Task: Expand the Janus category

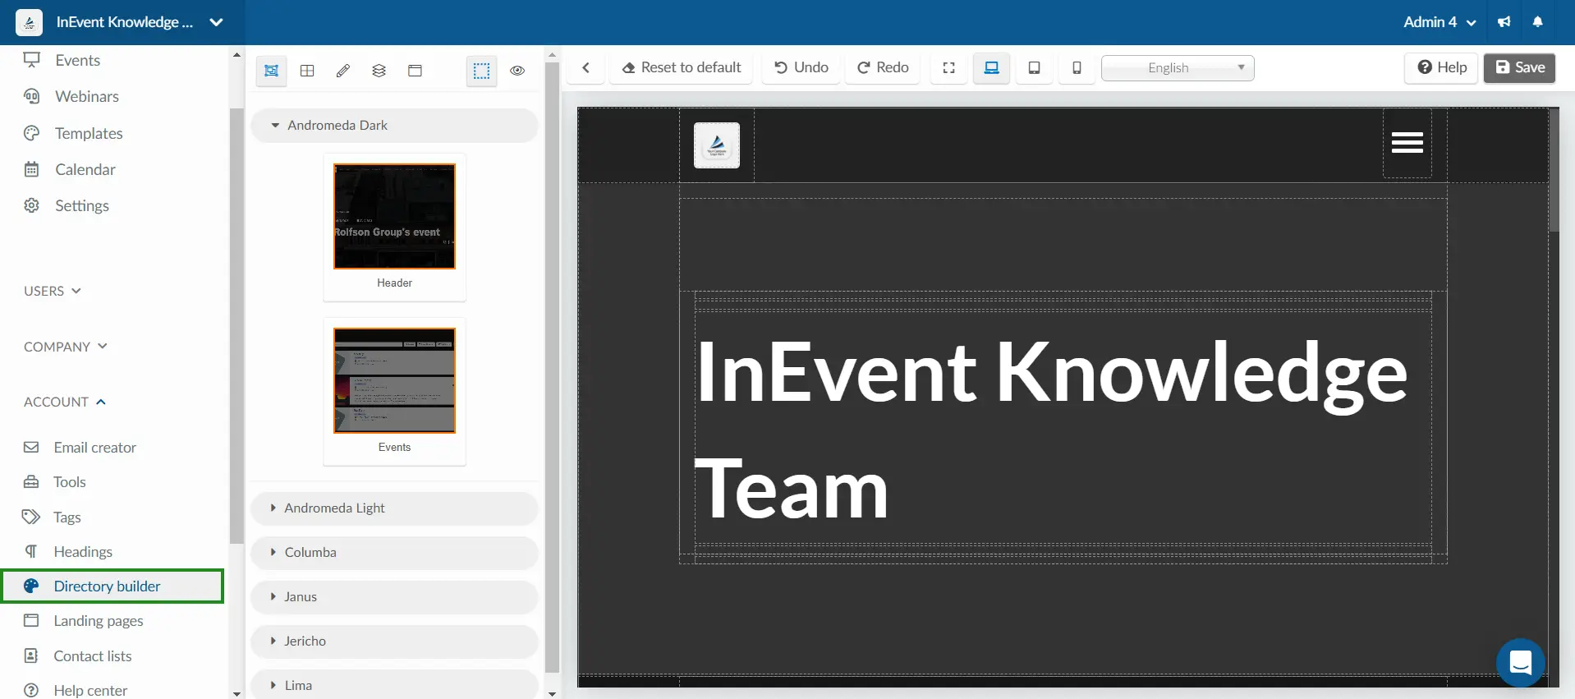Action: point(394,597)
